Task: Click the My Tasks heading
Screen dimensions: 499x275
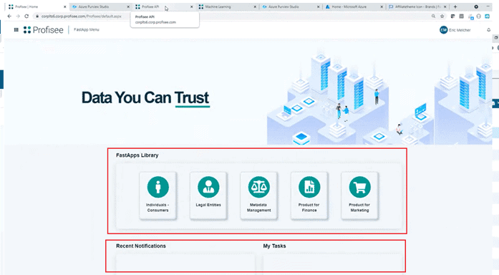Action: 274,246
